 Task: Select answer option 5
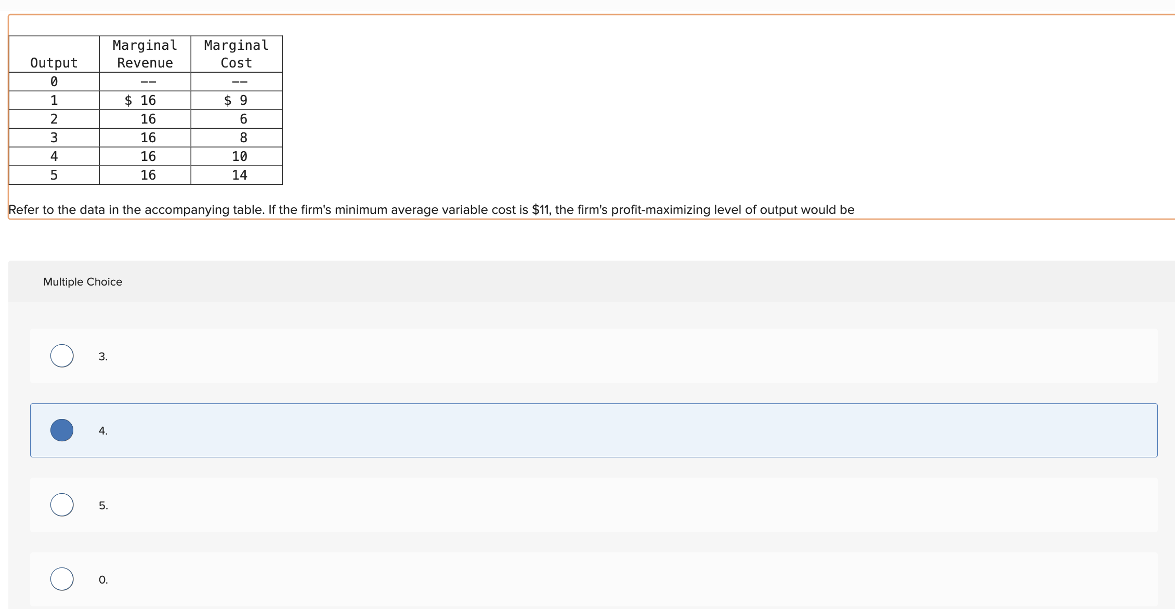pyautogui.click(x=61, y=504)
